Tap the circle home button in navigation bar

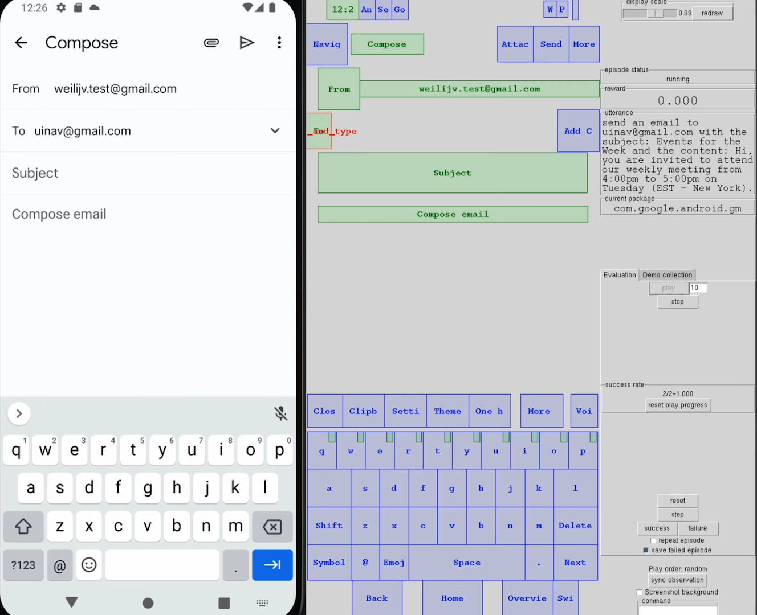click(148, 603)
